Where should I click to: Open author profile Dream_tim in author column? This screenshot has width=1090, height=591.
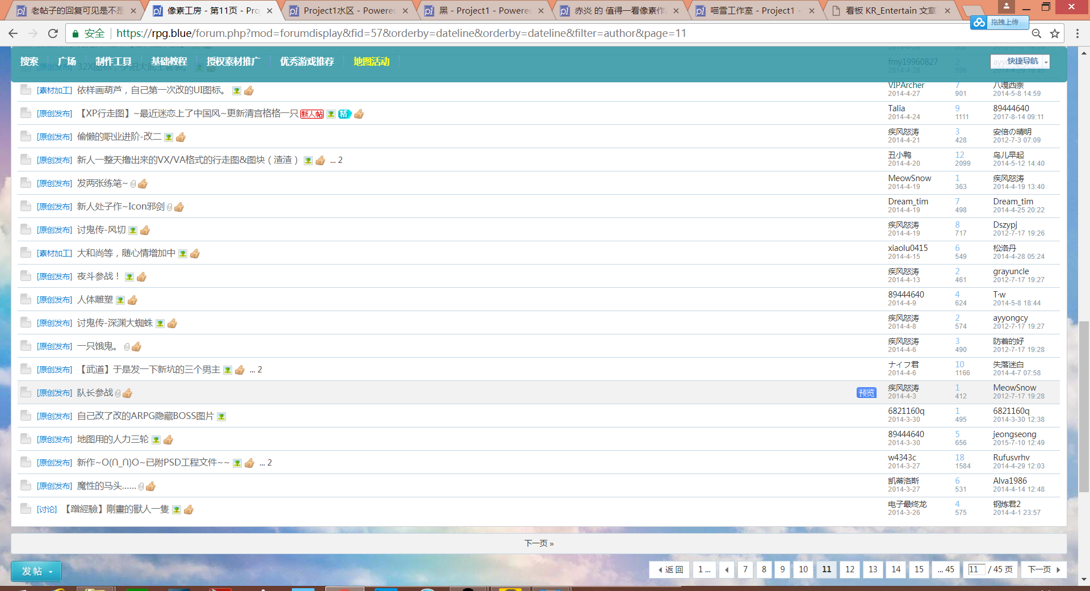(908, 202)
